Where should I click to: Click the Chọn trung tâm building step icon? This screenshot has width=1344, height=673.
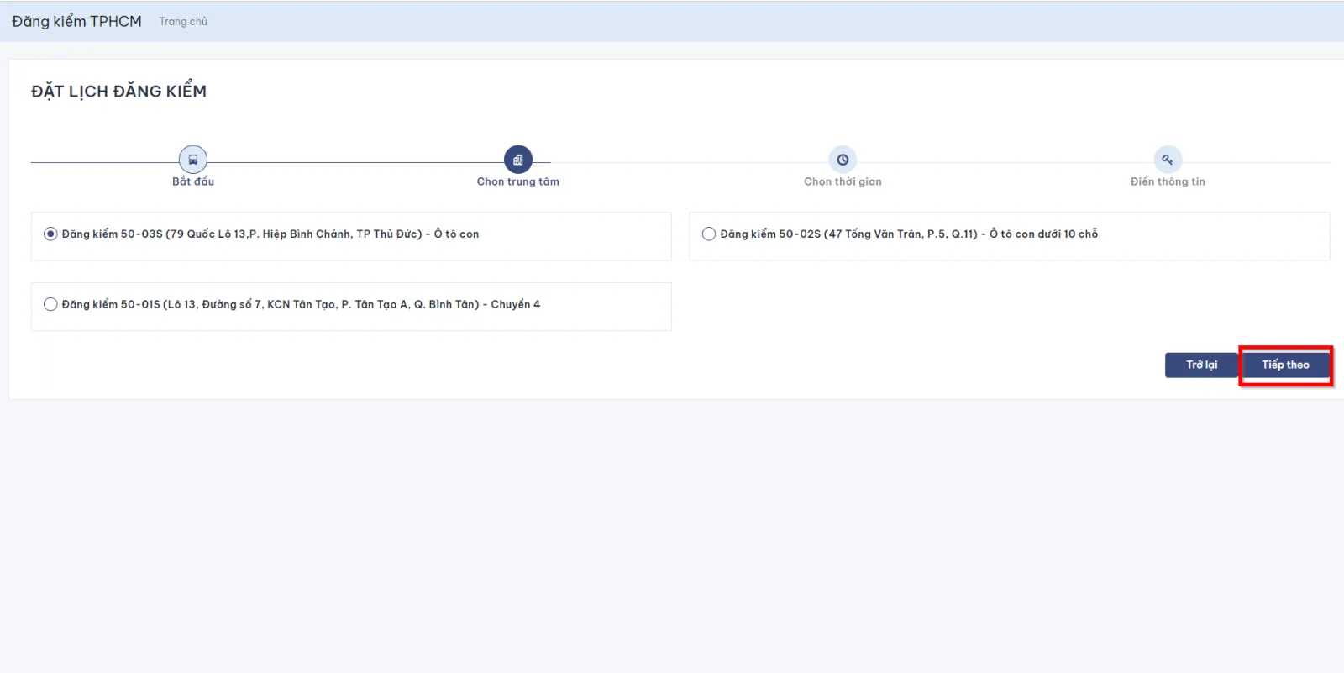[x=518, y=160]
